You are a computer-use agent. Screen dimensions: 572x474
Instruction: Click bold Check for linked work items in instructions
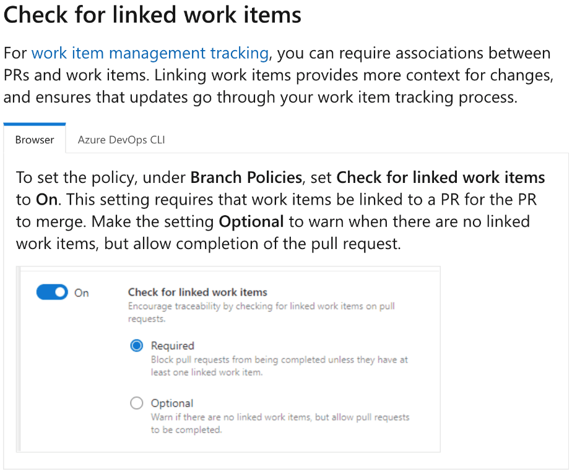pos(440,178)
